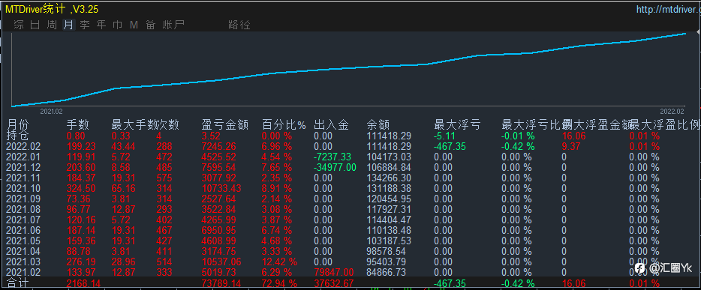Open the 备 notes tab
Image resolution: width=701 pixels, height=290 pixels.
click(x=150, y=25)
